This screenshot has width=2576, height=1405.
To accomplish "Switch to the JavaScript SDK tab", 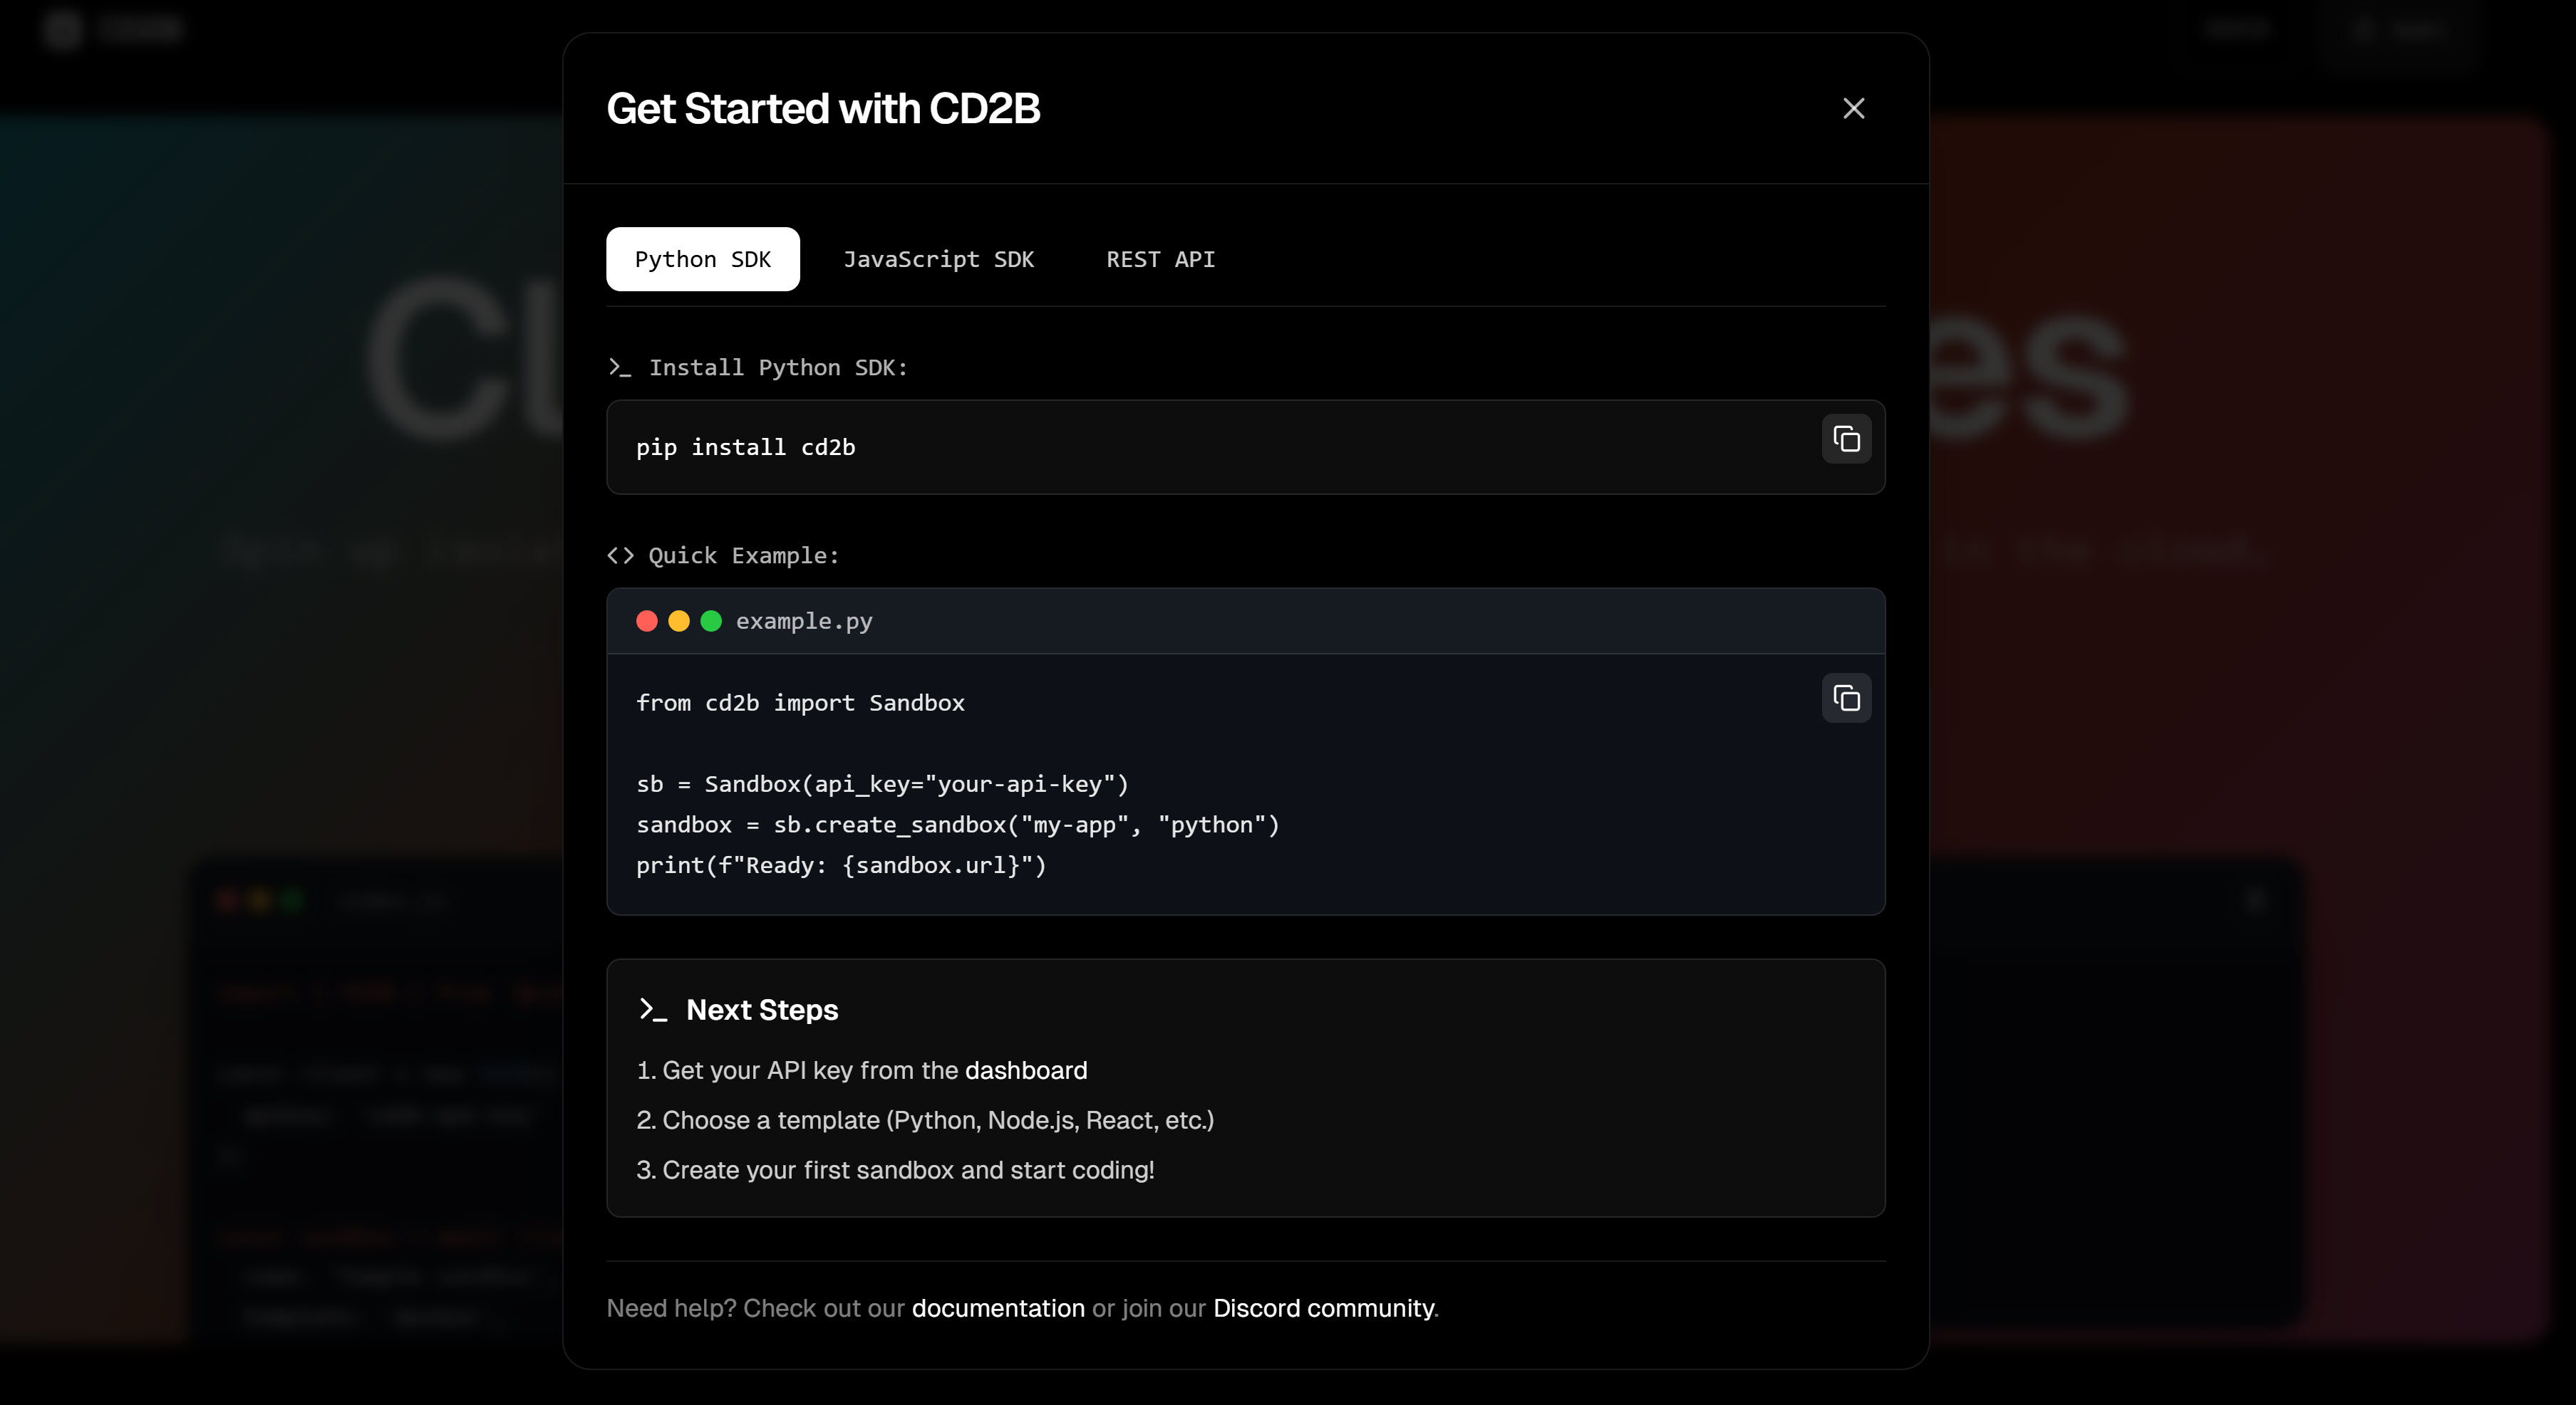I will [939, 258].
